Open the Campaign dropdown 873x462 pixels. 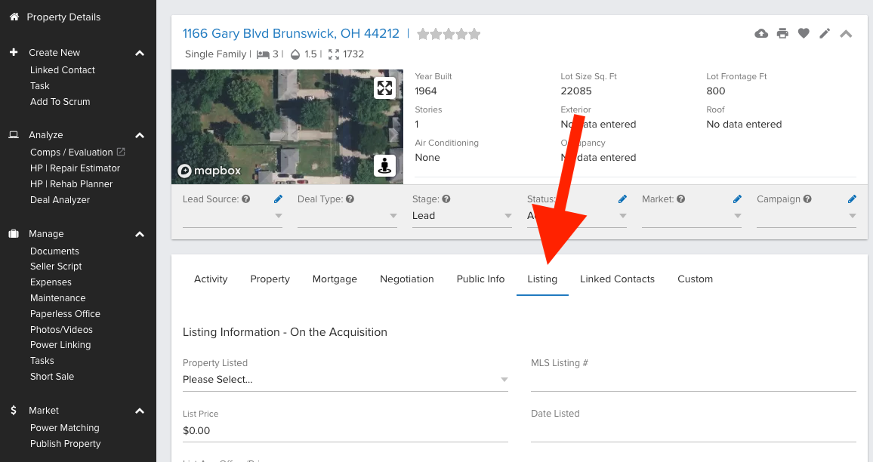pyautogui.click(x=807, y=216)
